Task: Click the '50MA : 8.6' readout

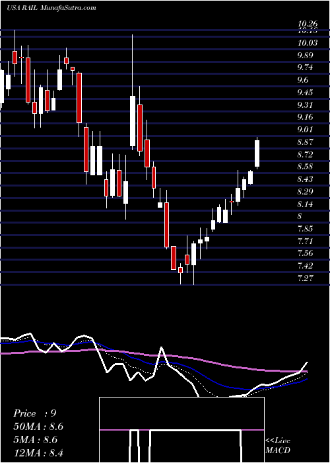Action: click(x=38, y=427)
